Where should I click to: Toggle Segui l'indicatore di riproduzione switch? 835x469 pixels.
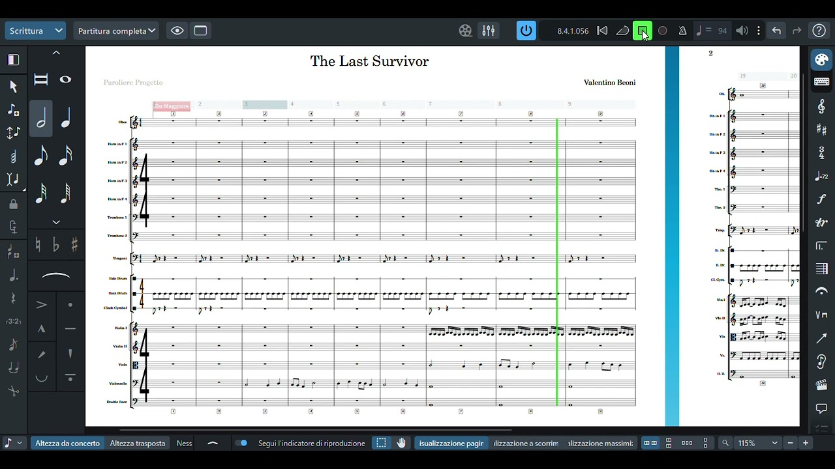click(241, 443)
